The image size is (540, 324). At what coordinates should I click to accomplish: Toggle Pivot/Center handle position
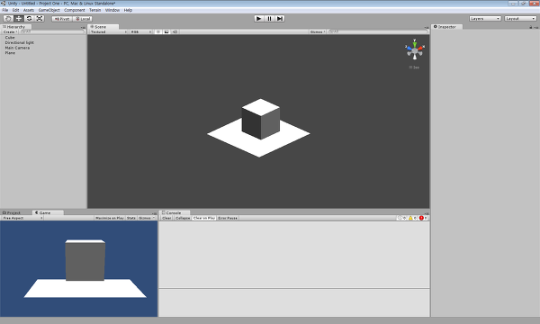click(x=62, y=19)
